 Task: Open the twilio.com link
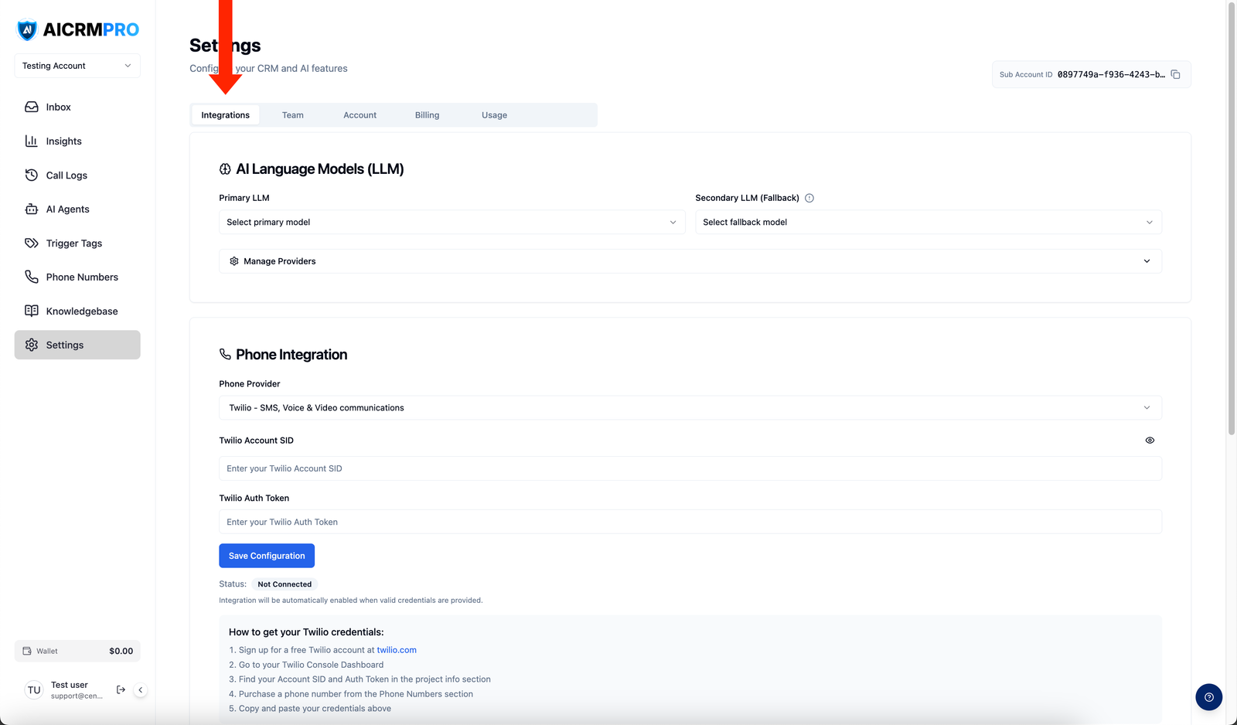(397, 650)
